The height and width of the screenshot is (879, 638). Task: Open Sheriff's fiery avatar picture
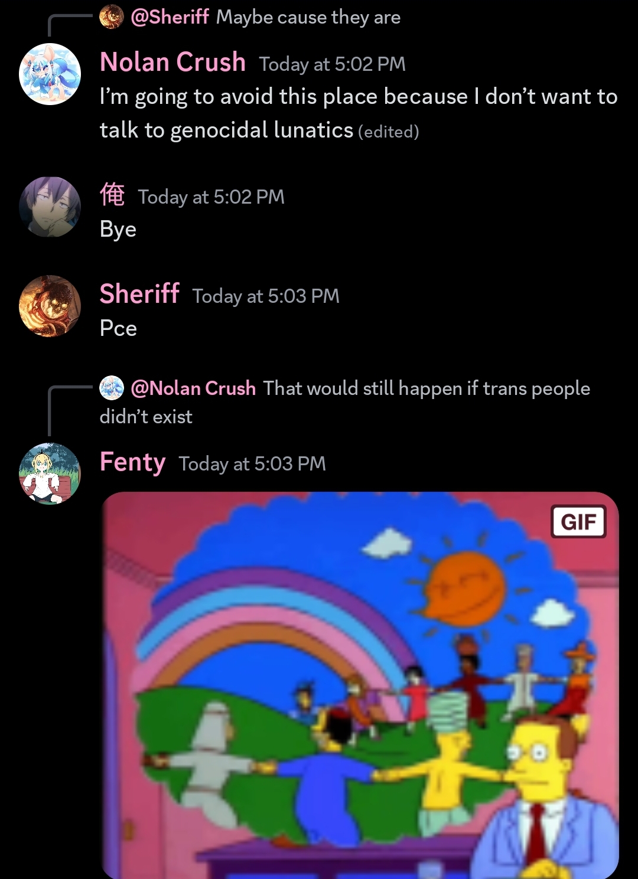pos(50,306)
